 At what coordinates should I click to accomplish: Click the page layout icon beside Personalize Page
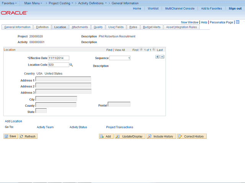(237, 22)
